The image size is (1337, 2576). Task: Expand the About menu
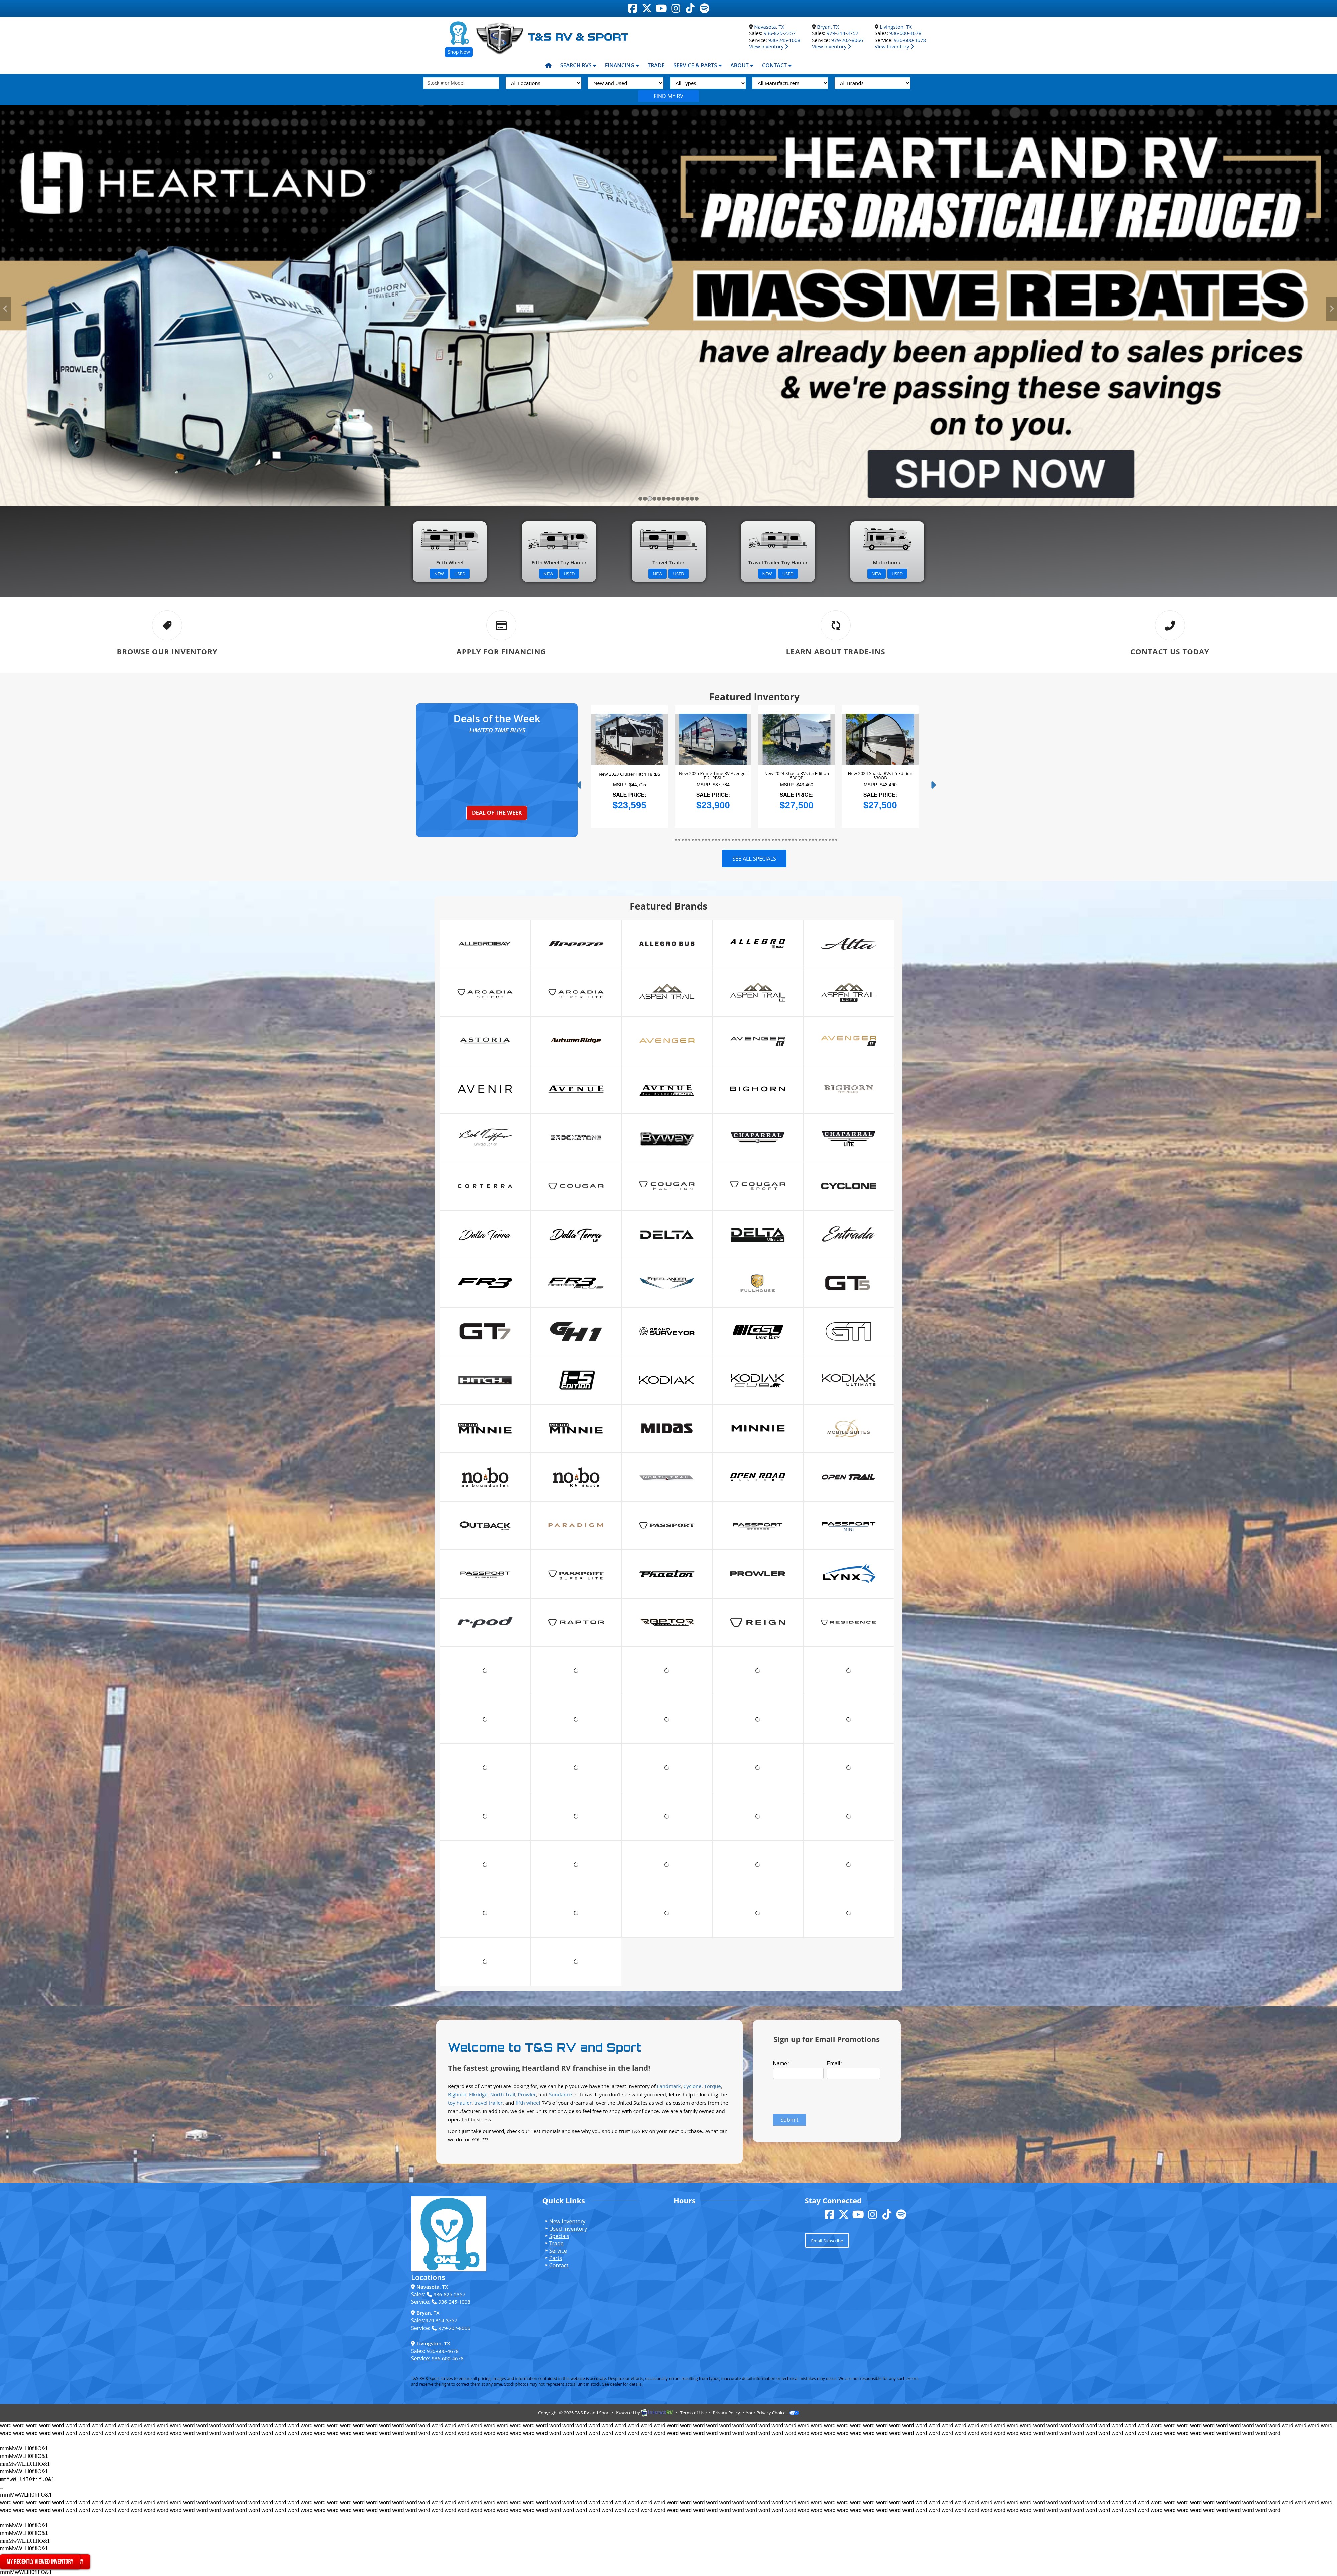pos(742,65)
